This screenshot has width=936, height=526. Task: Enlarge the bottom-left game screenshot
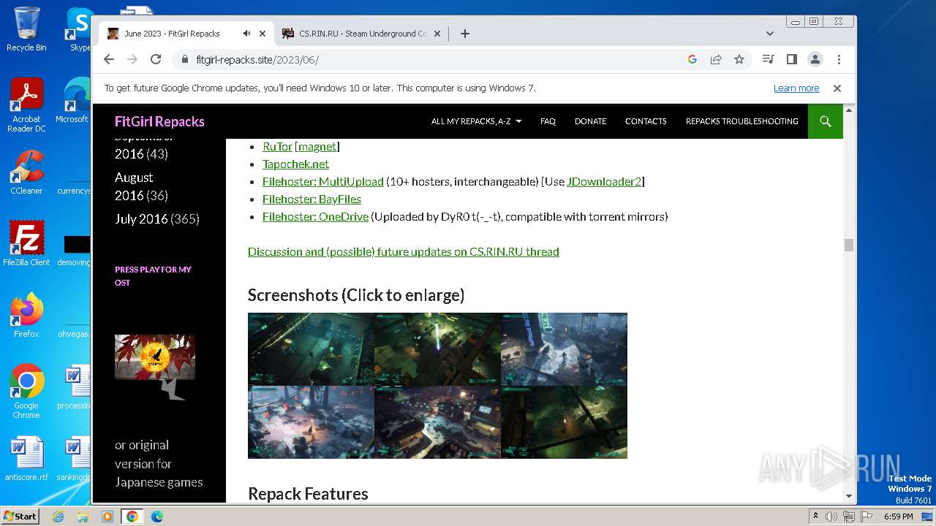pyautogui.click(x=311, y=422)
